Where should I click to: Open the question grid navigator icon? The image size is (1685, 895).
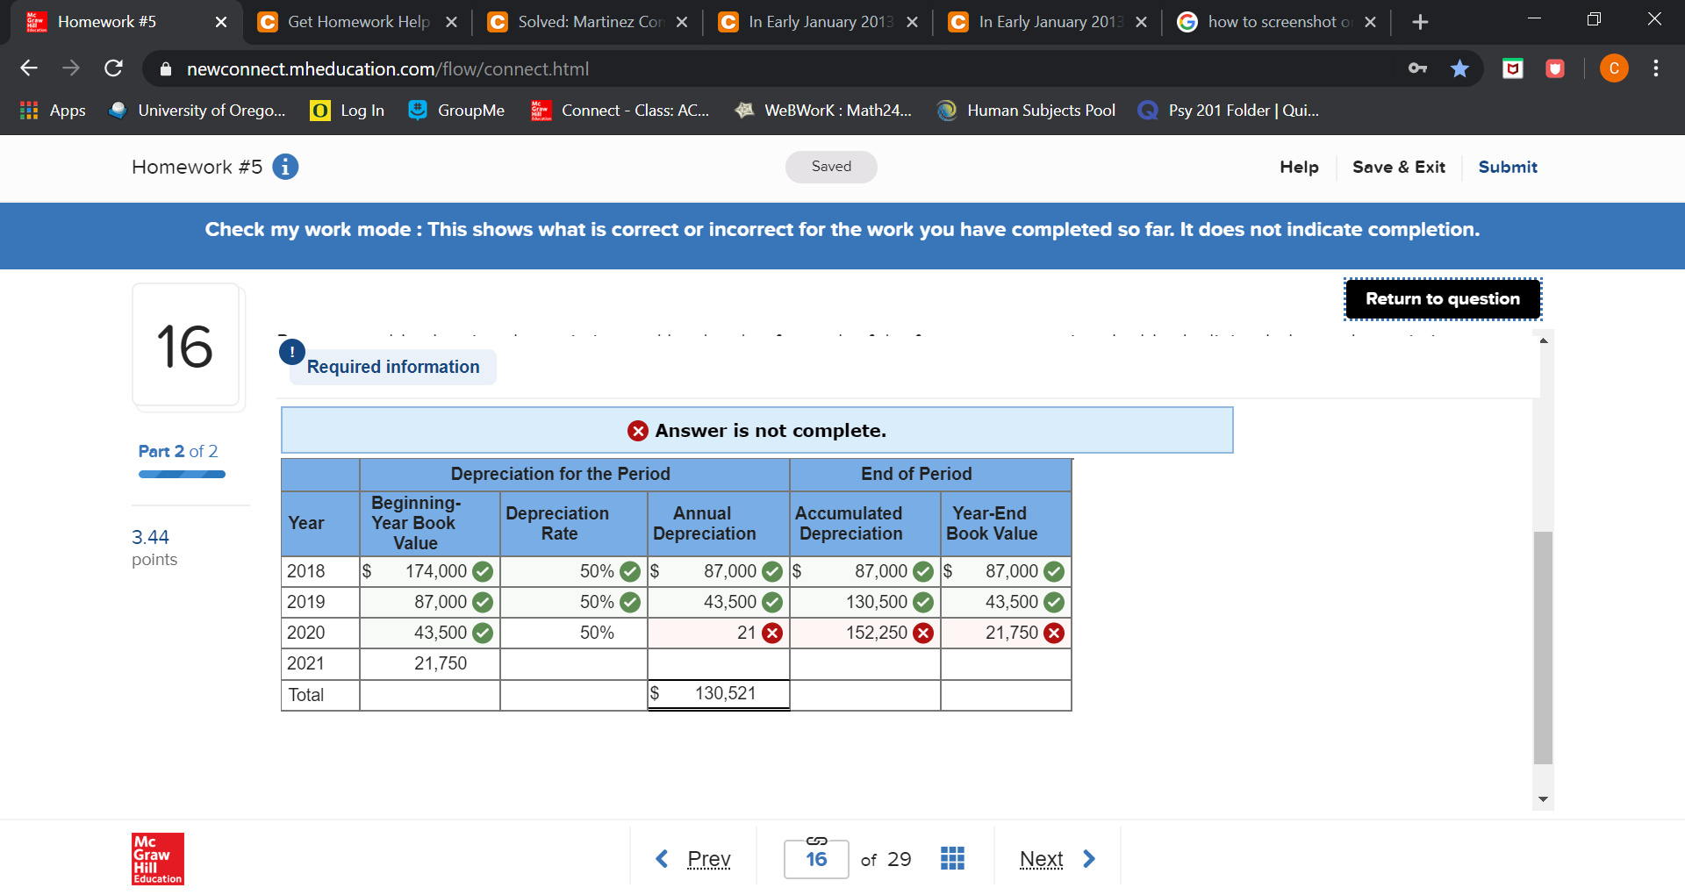tap(952, 858)
